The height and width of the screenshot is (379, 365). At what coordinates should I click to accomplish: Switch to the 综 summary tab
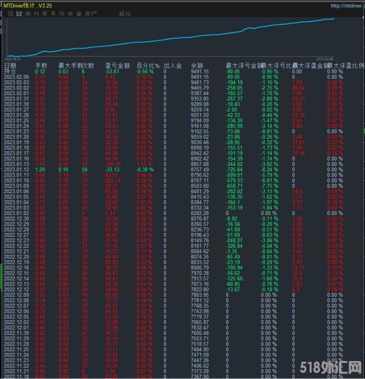(10, 14)
